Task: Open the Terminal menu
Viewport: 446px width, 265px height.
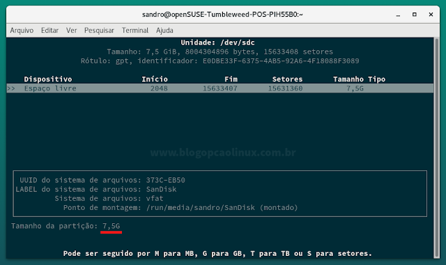Action: coord(135,31)
